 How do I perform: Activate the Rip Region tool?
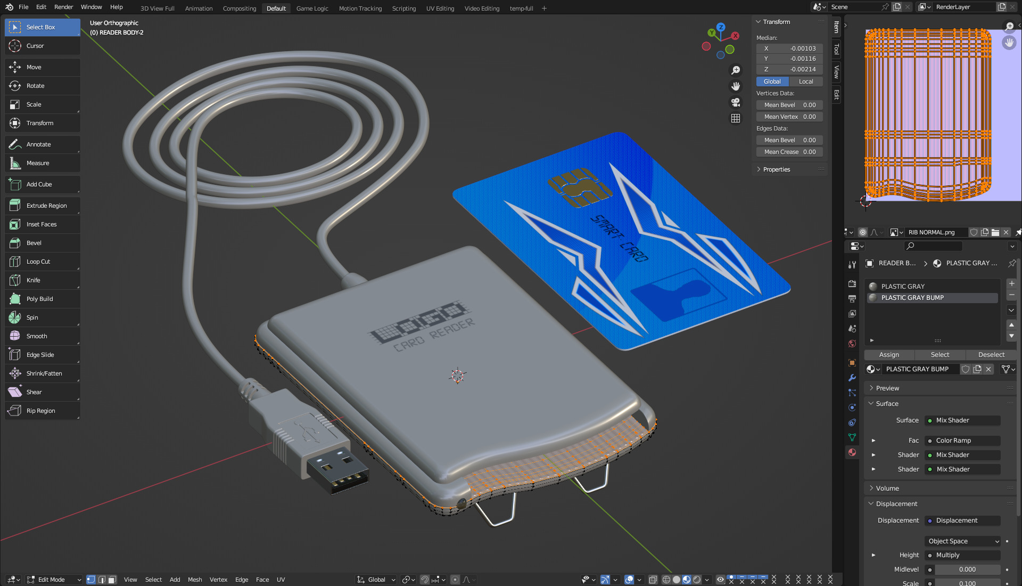point(43,411)
